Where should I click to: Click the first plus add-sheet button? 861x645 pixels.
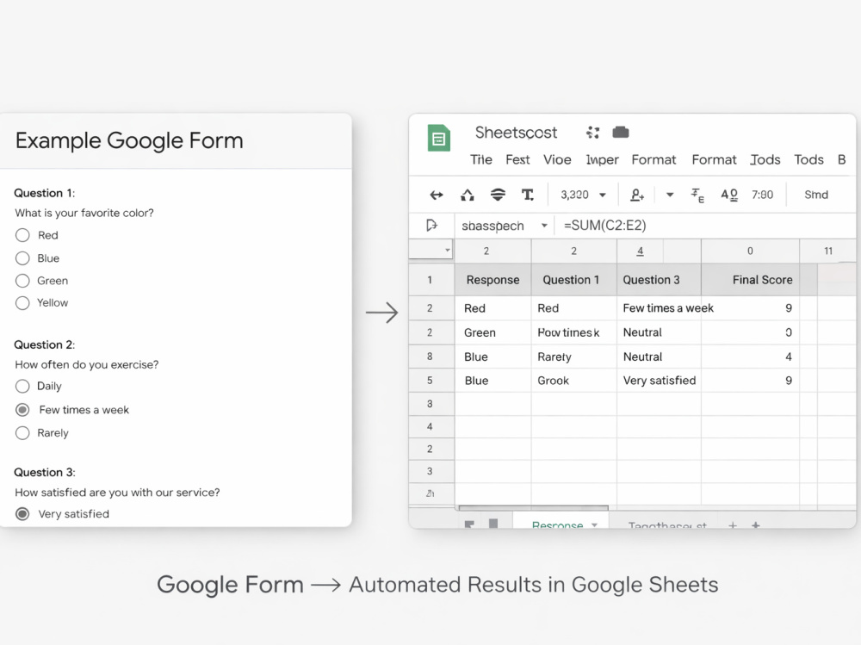[733, 525]
